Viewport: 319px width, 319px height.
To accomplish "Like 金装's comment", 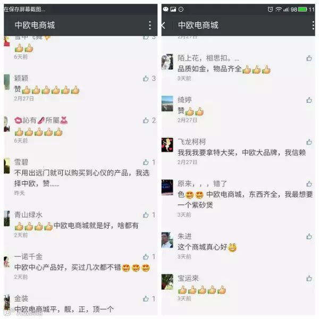I will click(146, 299).
